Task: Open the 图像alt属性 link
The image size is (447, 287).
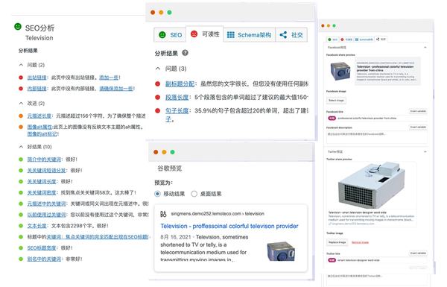Action: [39, 127]
